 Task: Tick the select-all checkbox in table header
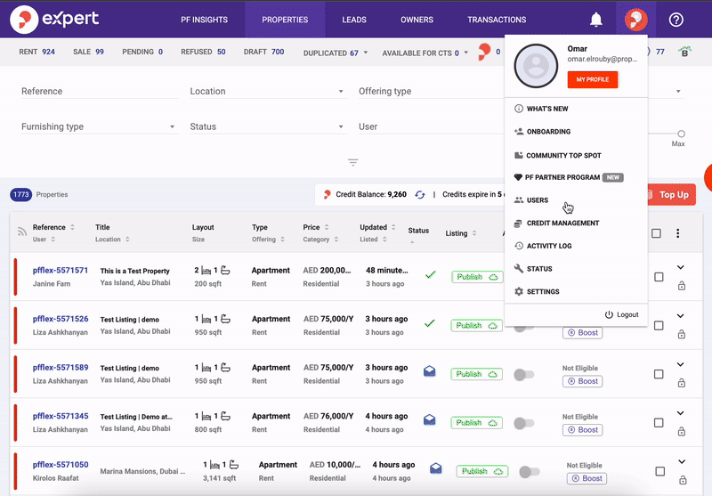pos(656,233)
